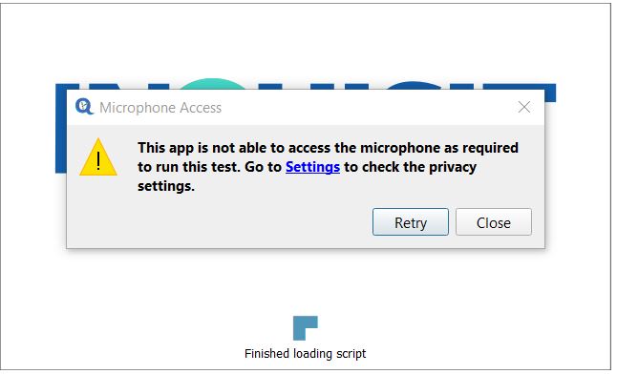The height and width of the screenshot is (374, 617).
Task: Click the Retry button
Action: [x=411, y=222]
